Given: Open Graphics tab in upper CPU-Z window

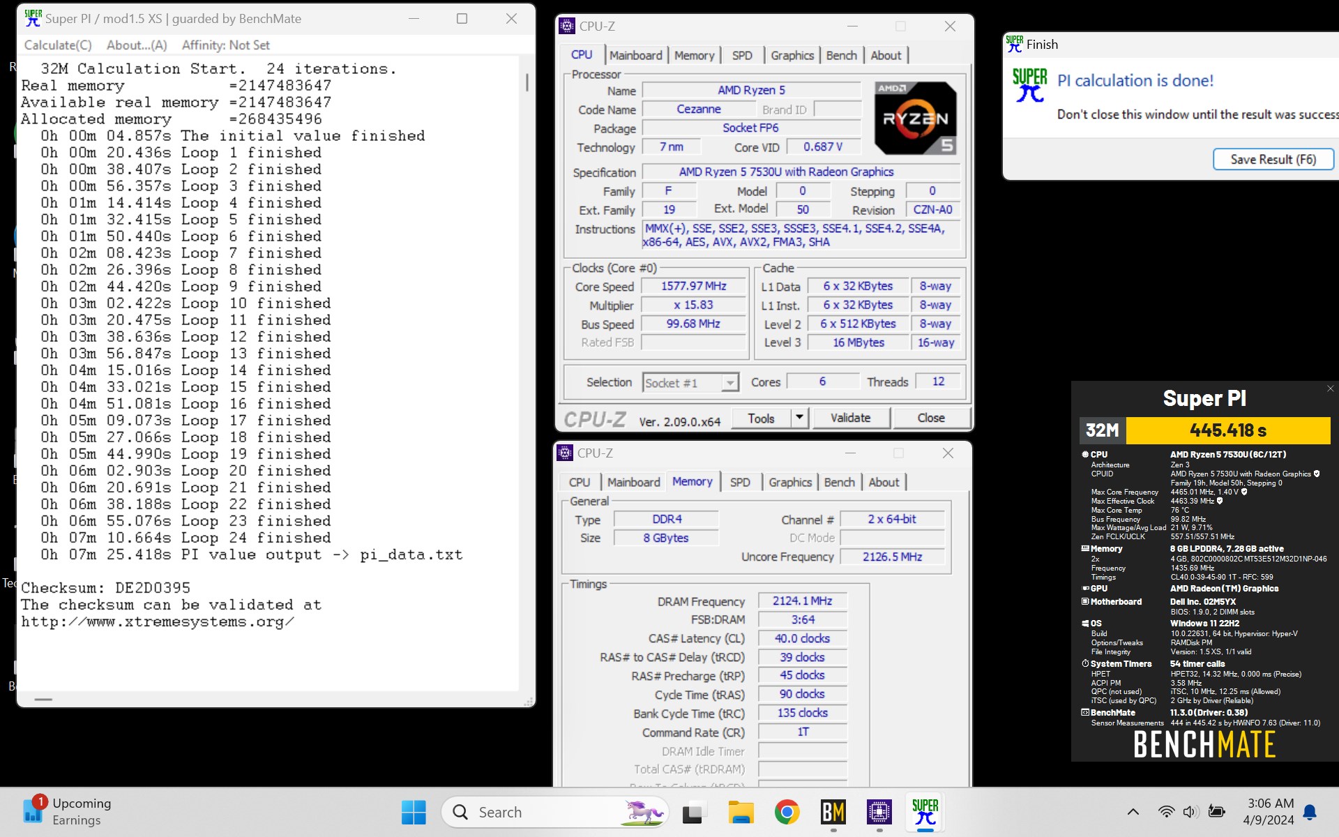Looking at the screenshot, I should (792, 56).
